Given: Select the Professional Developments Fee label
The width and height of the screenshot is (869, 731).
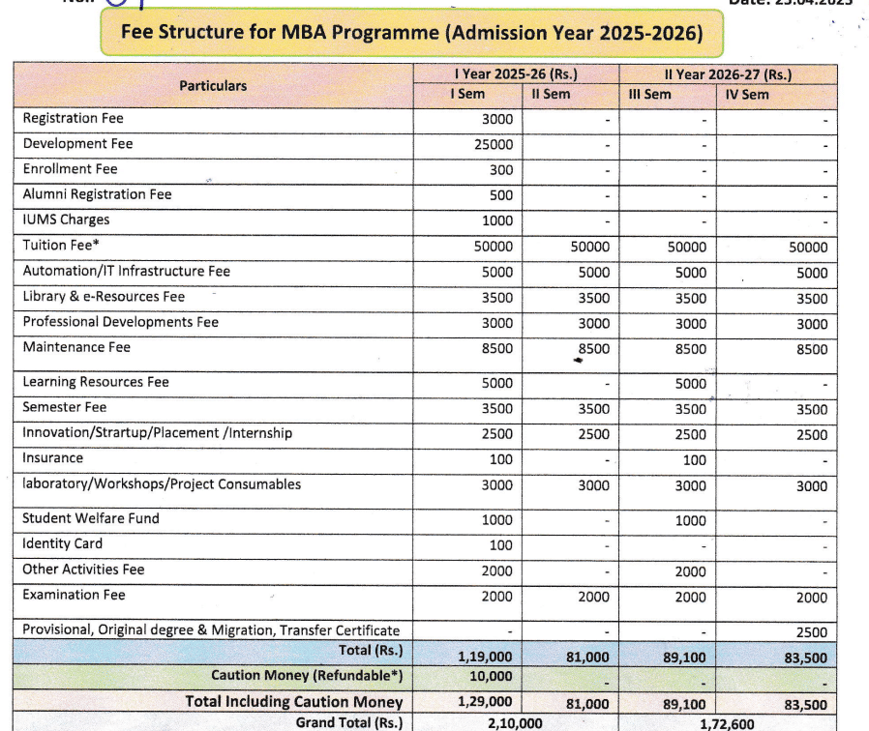Looking at the screenshot, I should (x=120, y=322).
